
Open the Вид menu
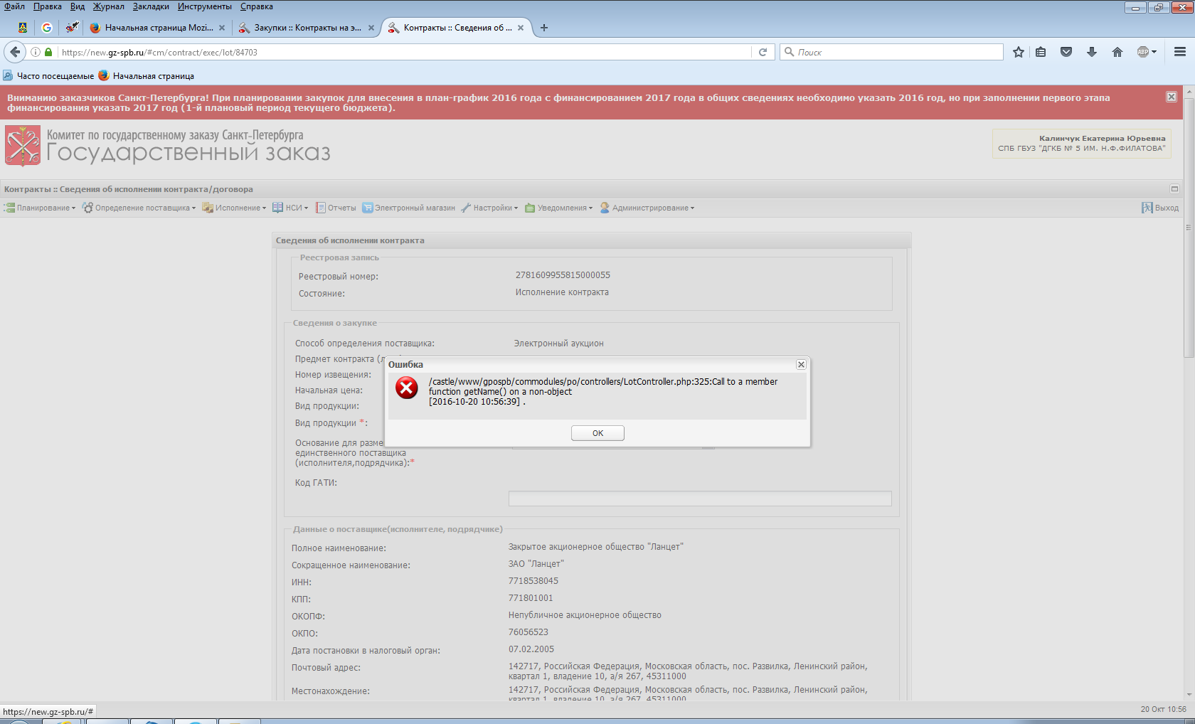click(78, 6)
